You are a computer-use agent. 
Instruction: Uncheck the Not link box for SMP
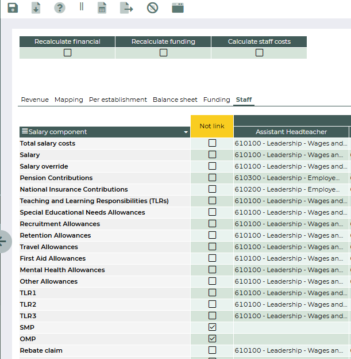pyautogui.click(x=212, y=327)
